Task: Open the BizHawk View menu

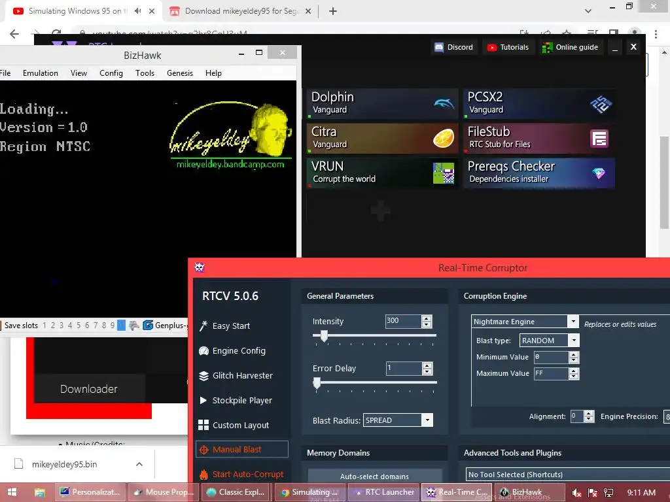Action: pyautogui.click(x=79, y=73)
